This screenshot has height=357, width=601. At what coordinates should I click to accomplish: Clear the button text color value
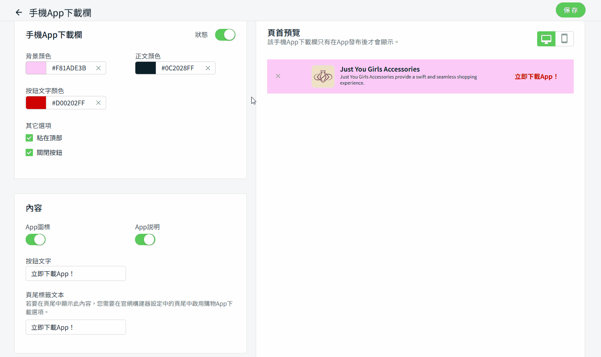click(x=98, y=103)
